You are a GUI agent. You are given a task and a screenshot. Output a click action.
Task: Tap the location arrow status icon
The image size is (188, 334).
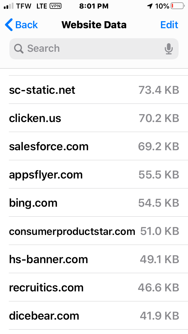tap(150, 6)
